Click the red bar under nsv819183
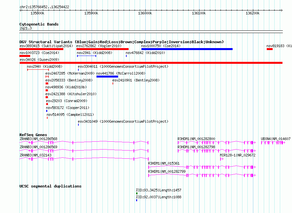Viewport: 292px width, 213px height. tap(270, 49)
